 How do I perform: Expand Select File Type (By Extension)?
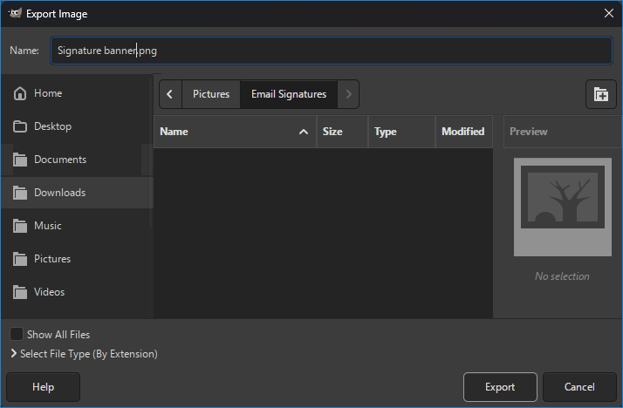click(x=85, y=354)
